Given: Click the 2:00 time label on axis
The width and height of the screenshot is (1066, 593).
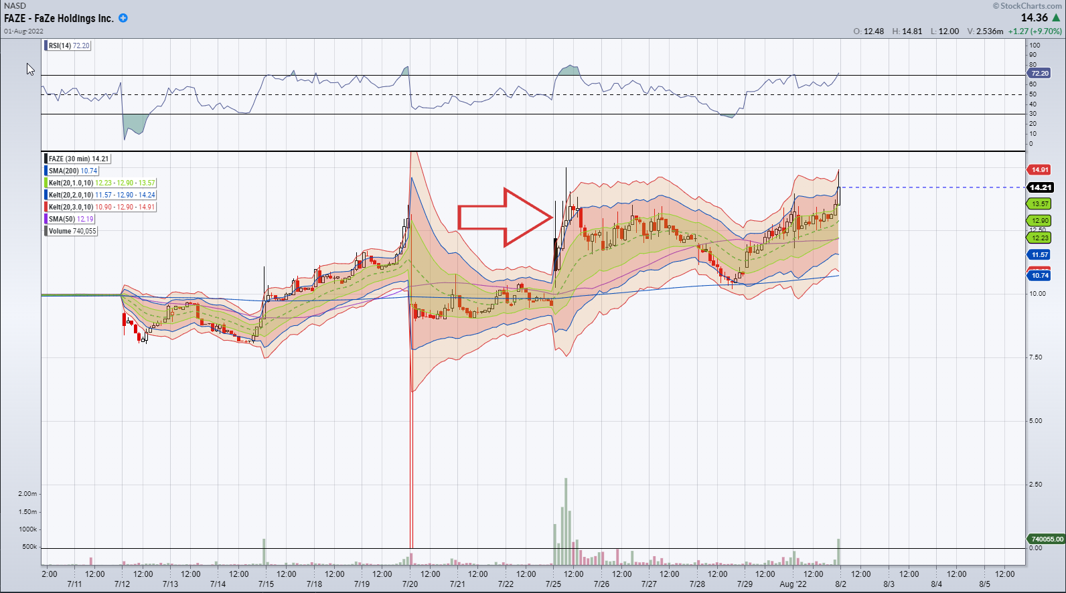Looking at the screenshot, I should (x=50, y=574).
